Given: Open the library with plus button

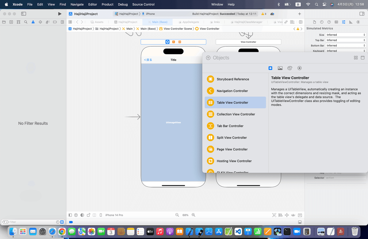Looking at the screenshot, I should pos(300,14).
